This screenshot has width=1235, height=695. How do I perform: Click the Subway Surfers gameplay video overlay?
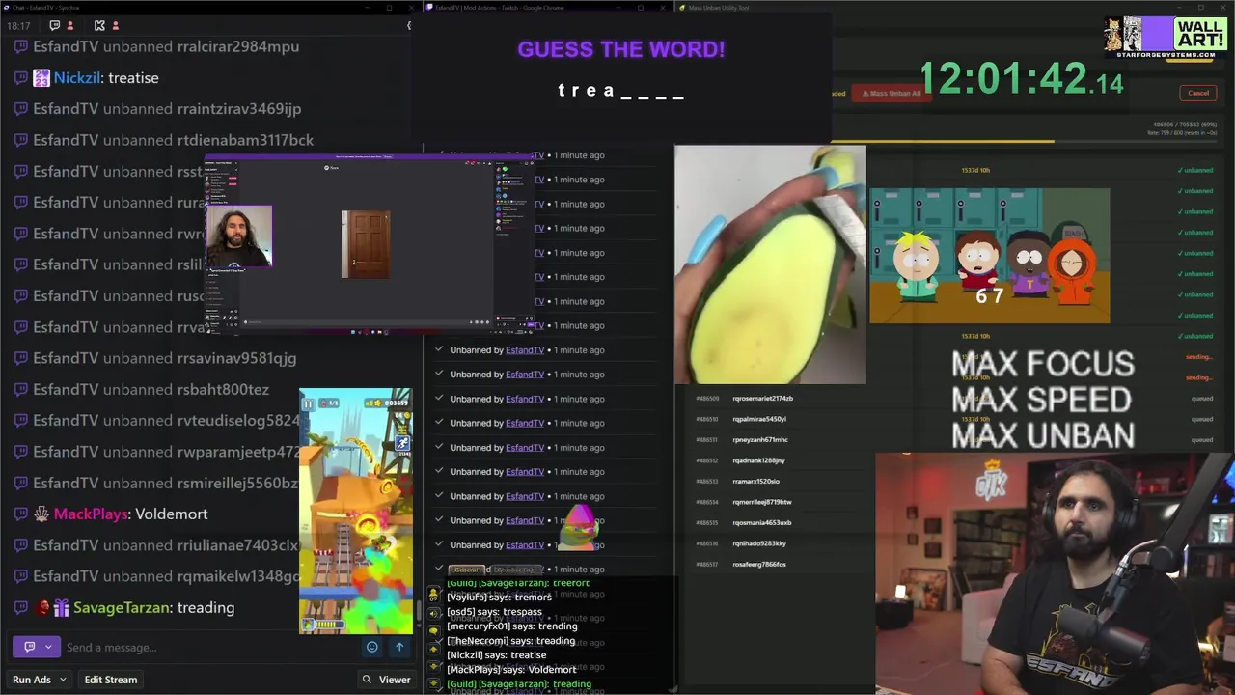coord(356,512)
